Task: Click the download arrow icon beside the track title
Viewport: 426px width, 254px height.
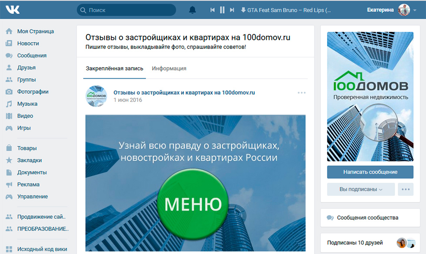Action: pos(243,10)
